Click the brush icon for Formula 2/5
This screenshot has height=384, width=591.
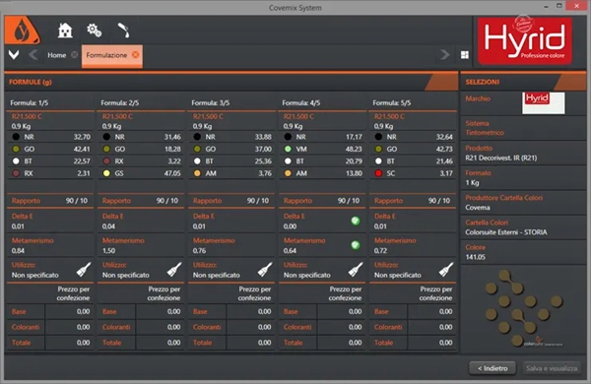tap(174, 270)
